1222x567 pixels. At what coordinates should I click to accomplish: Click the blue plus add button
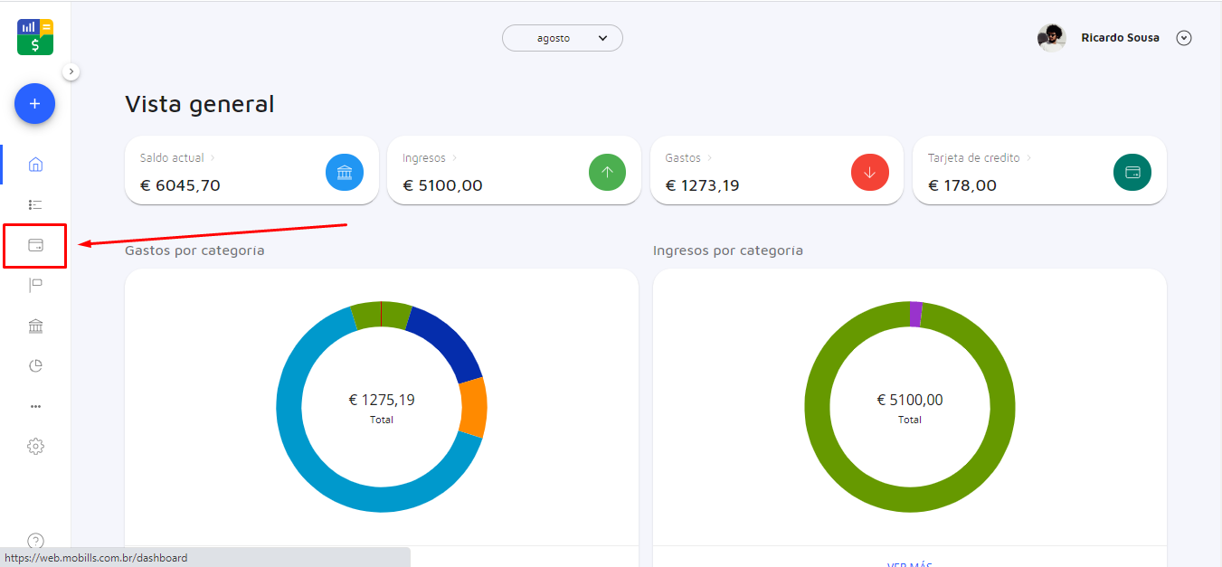point(34,104)
